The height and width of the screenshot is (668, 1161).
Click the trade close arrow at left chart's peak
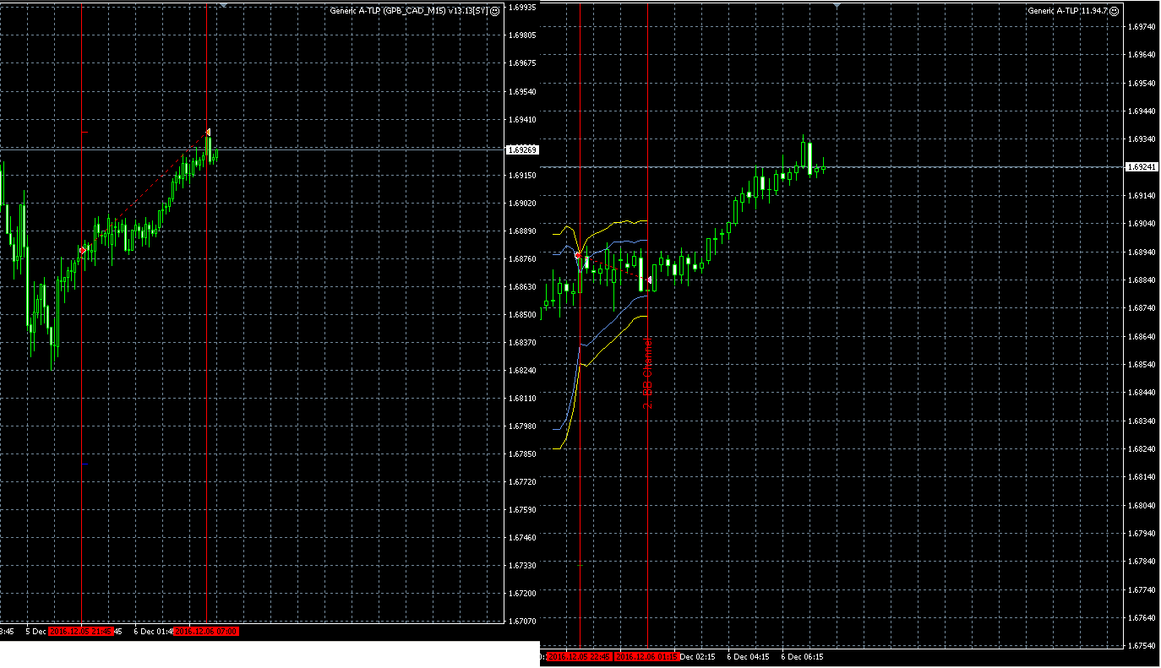(x=209, y=132)
